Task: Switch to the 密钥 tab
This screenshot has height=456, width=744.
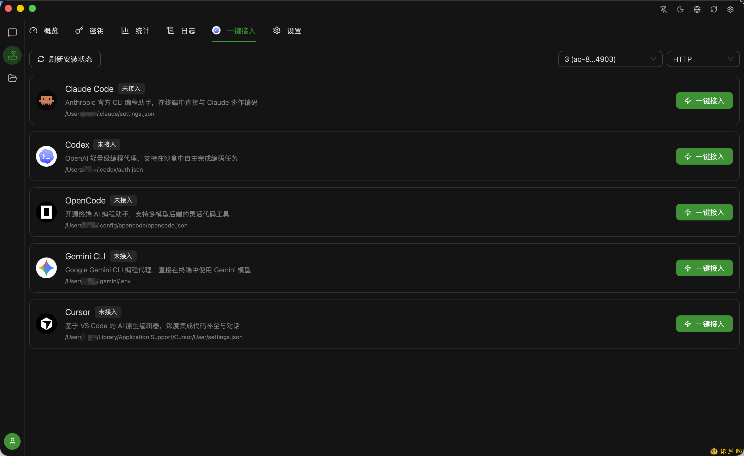Action: (x=89, y=31)
